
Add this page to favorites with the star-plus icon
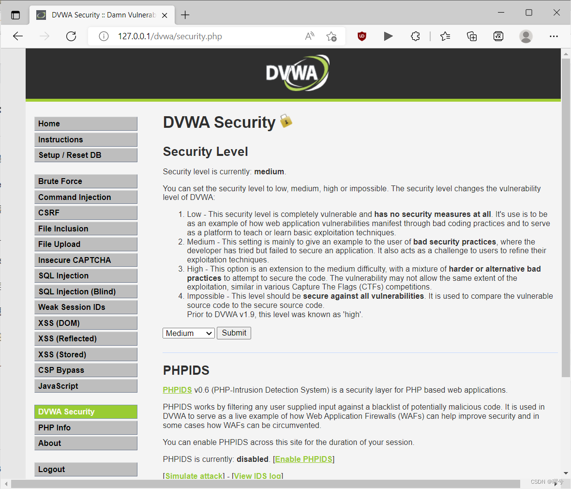[x=331, y=36]
